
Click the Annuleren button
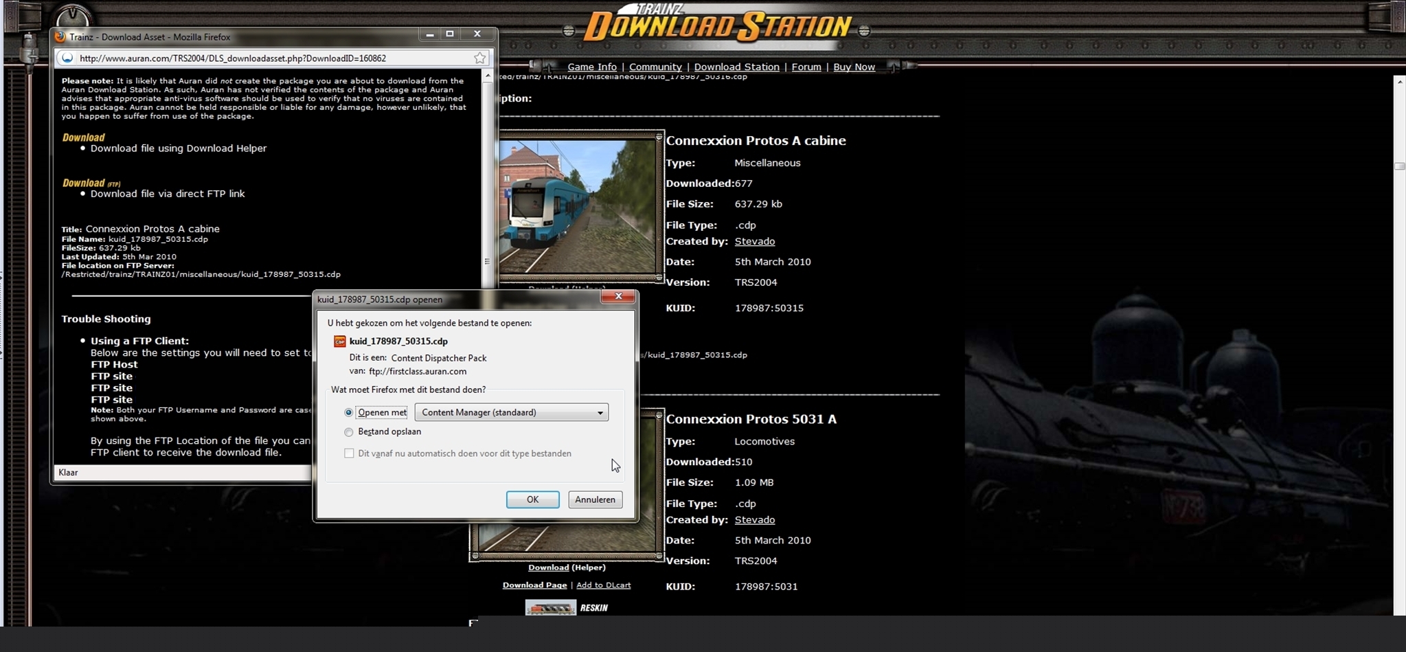tap(595, 499)
